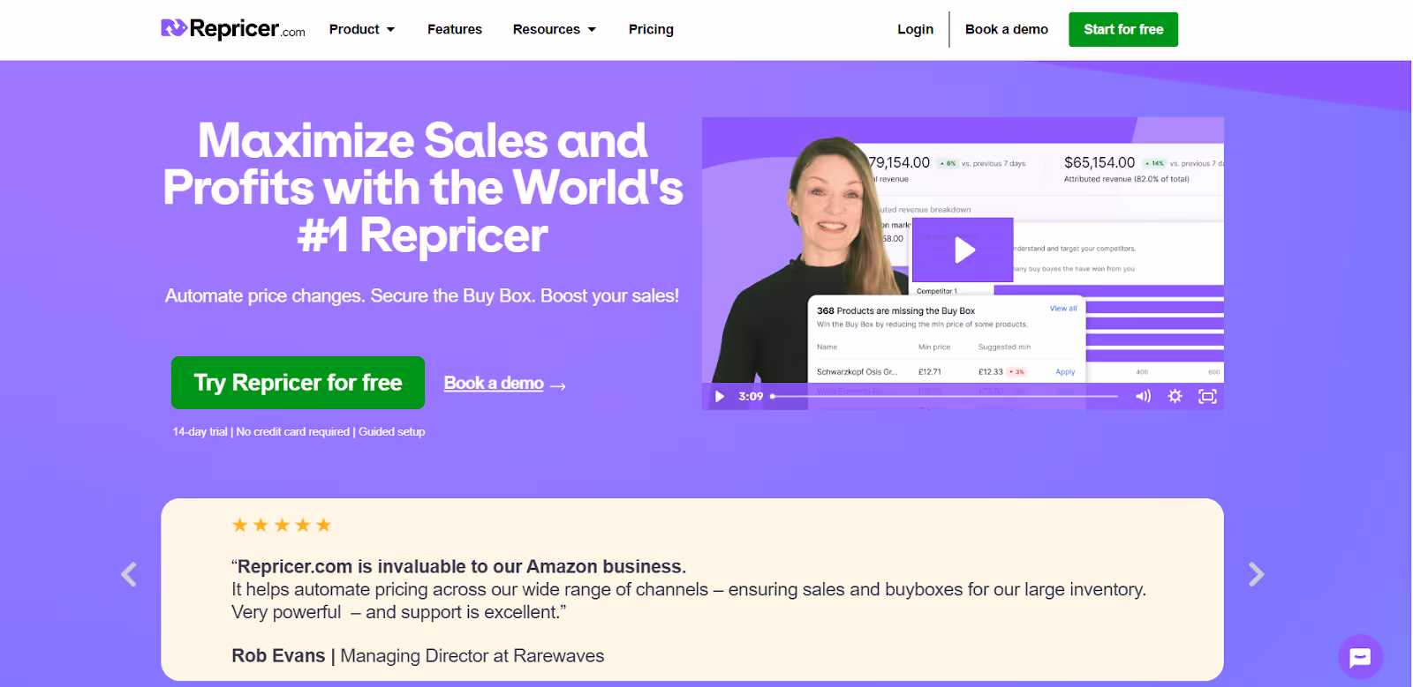Click the video progress slider bar
Screen dimensions: 1413x687
pyautogui.click(x=945, y=397)
